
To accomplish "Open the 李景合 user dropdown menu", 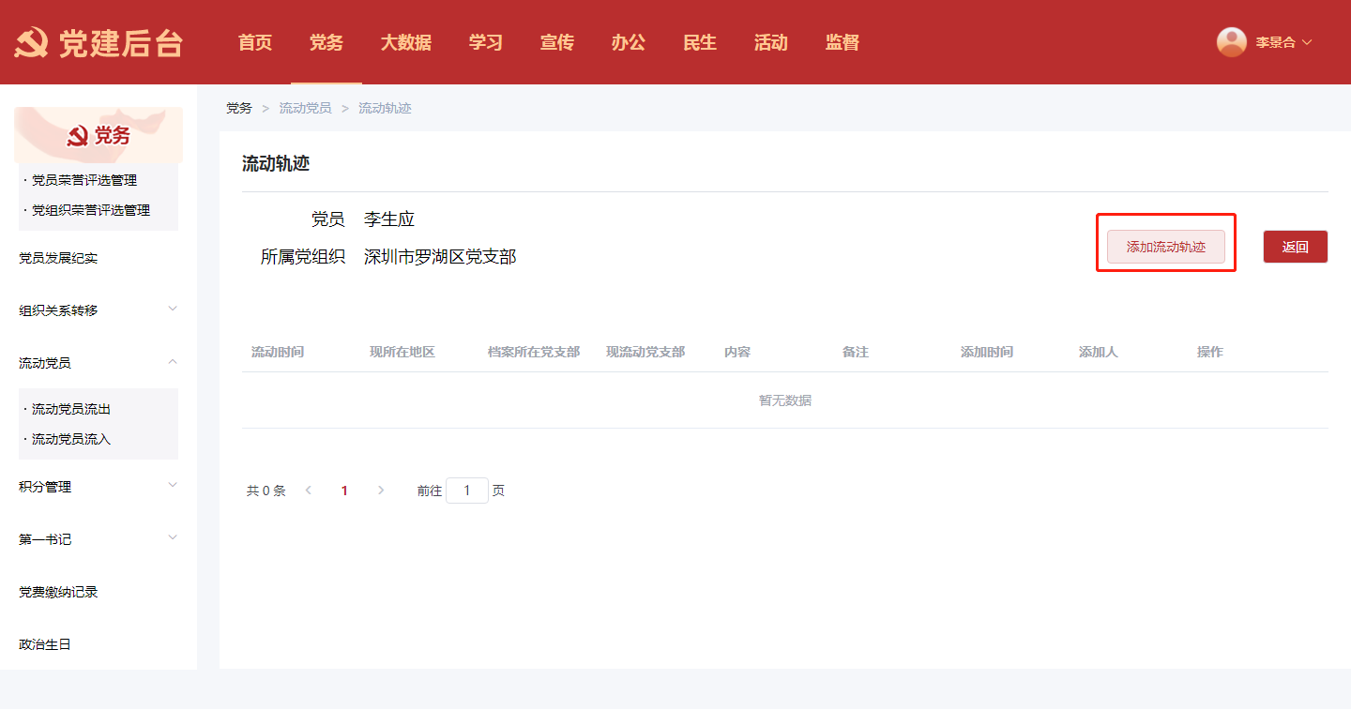I will [x=1283, y=42].
